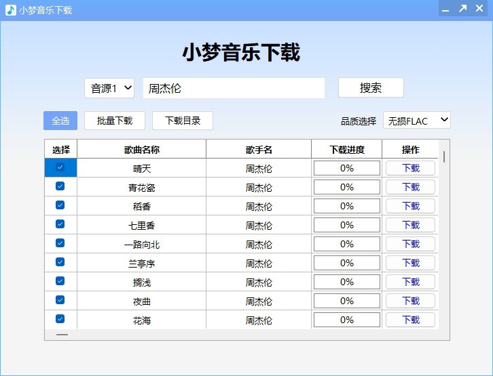Image resolution: width=493 pixels, height=376 pixels.
Task: Click the 下载进度 column header
Action: coord(346,150)
